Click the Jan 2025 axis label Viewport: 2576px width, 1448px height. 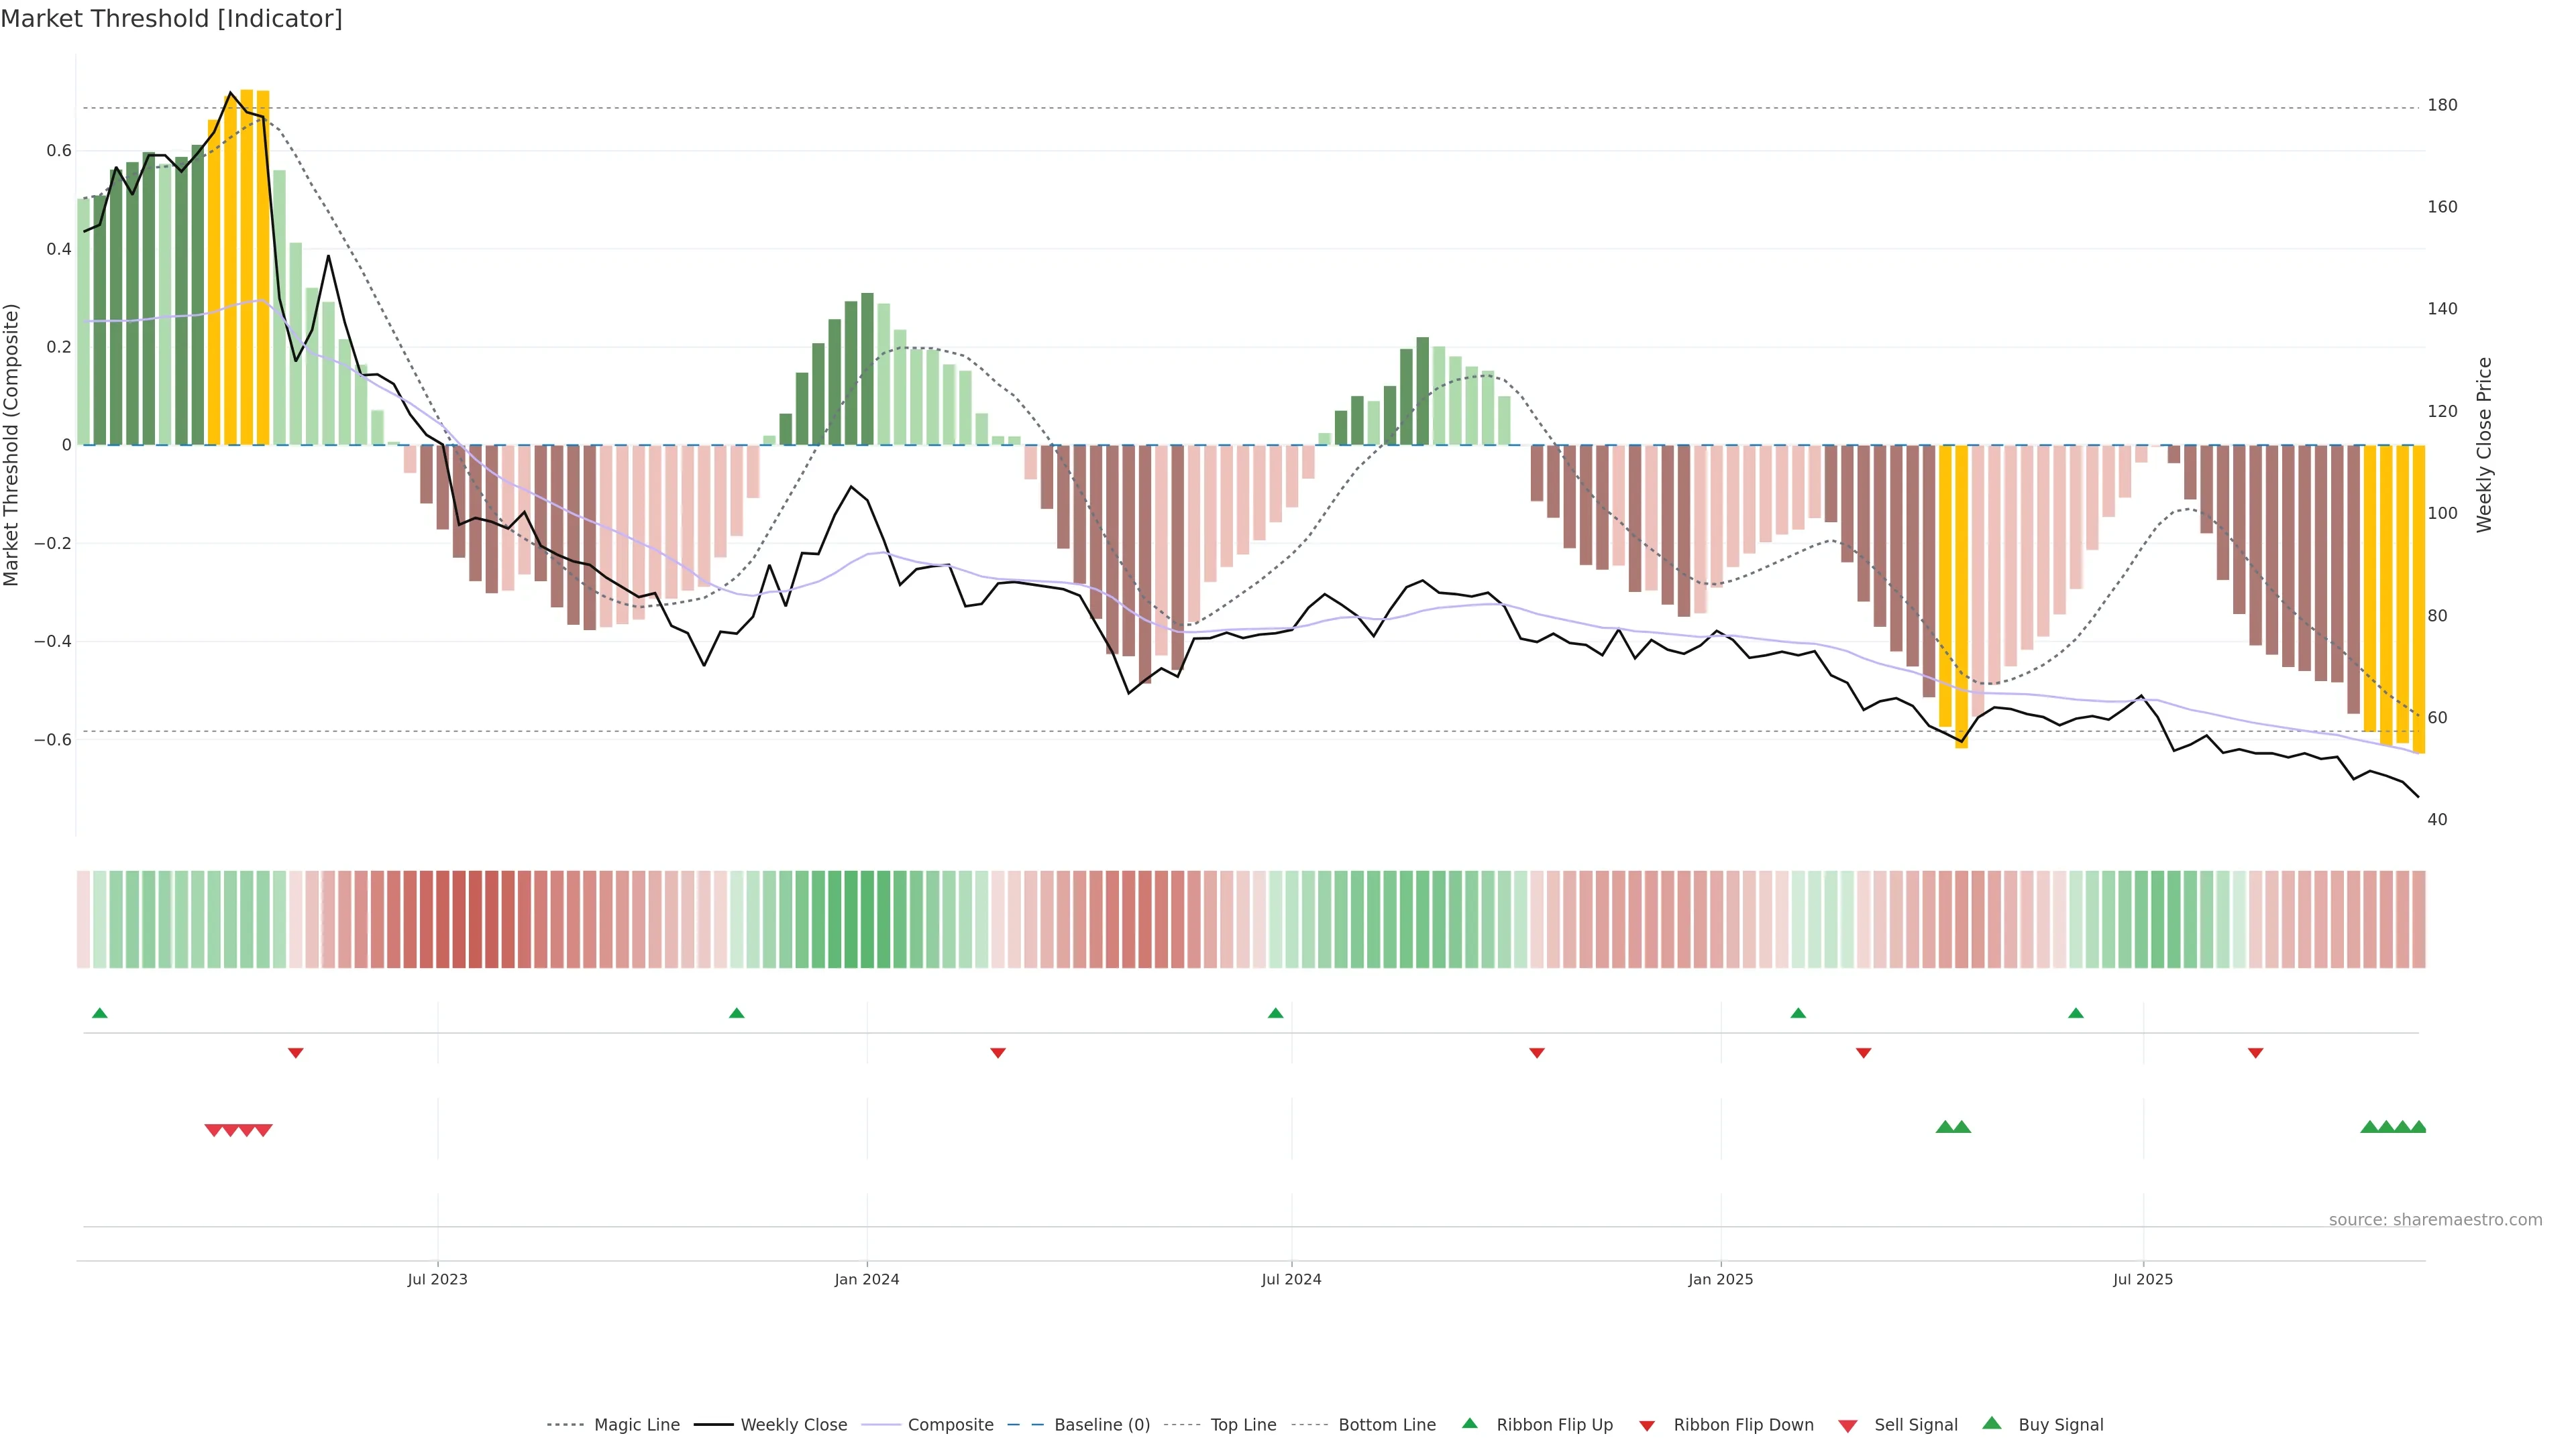click(x=1720, y=1279)
